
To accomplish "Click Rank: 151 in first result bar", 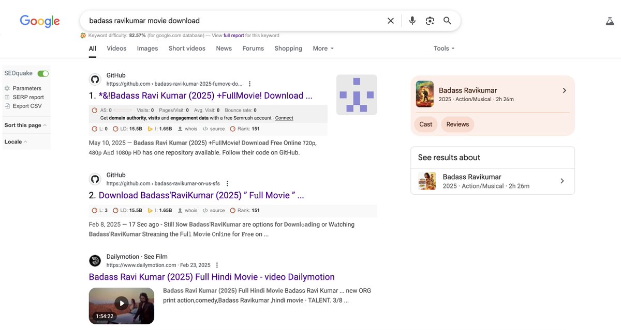I will (x=245, y=129).
